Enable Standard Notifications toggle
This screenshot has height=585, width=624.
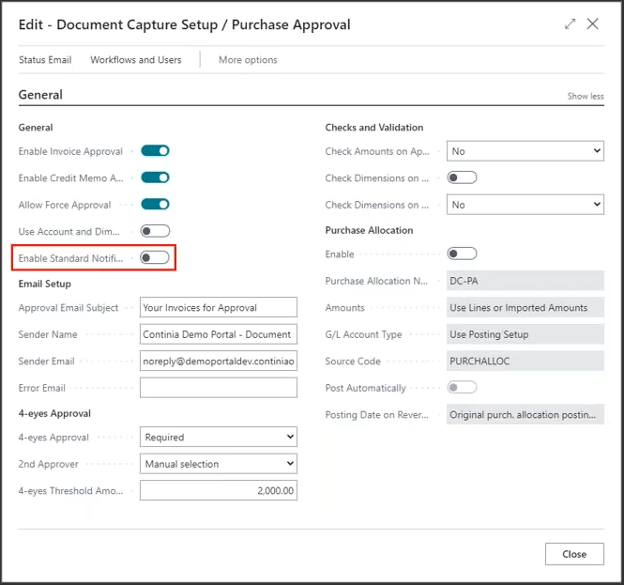[155, 257]
